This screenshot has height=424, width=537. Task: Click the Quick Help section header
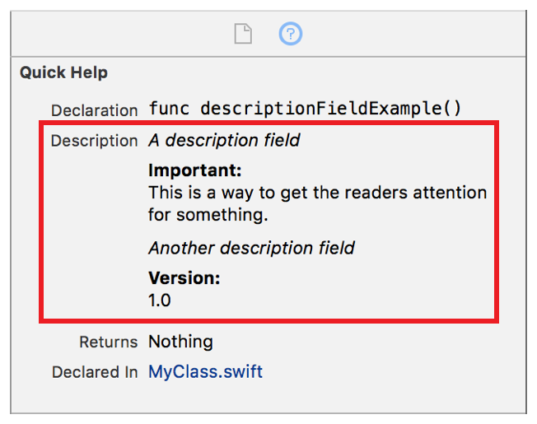tap(63, 72)
